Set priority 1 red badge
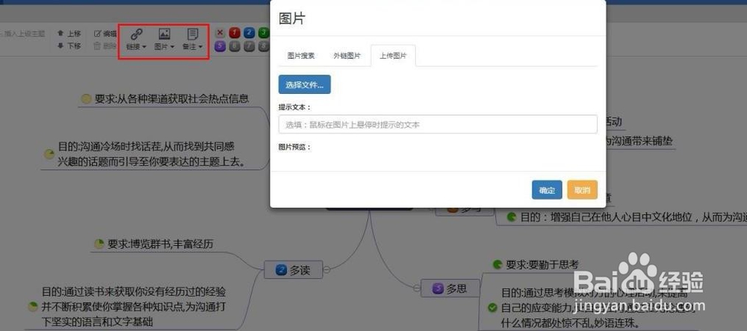Viewport: 747px width, 331px height. point(235,33)
